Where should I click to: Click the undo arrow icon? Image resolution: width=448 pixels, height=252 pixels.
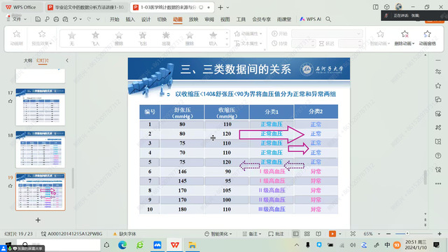75,19
